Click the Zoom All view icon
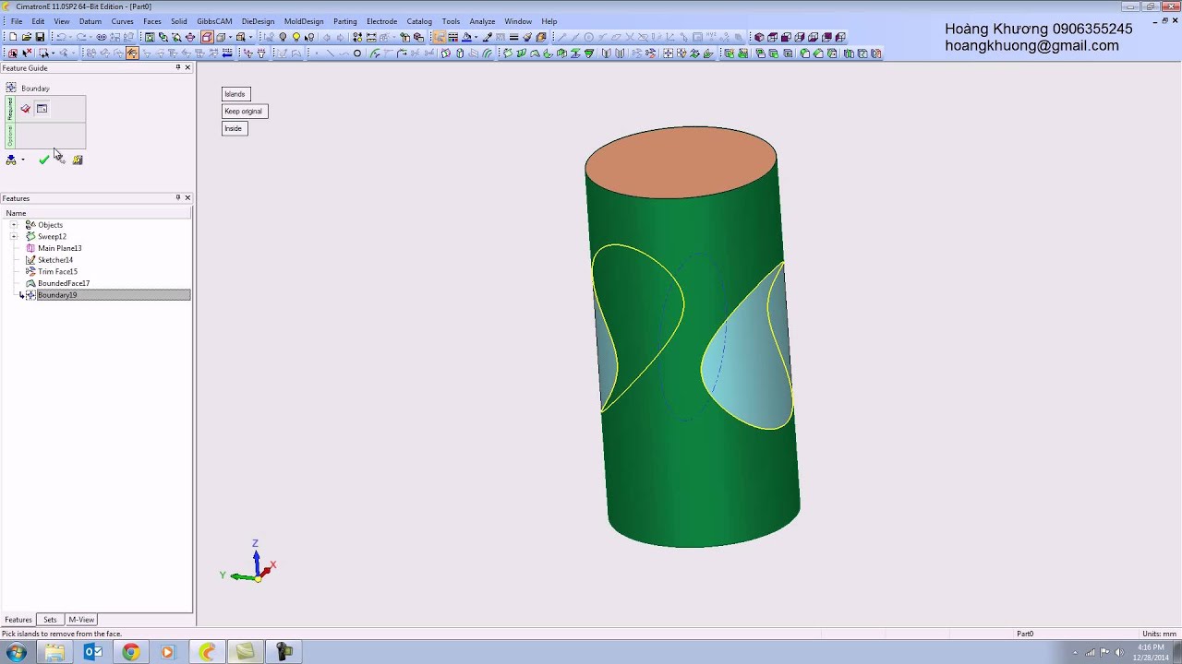 click(149, 37)
